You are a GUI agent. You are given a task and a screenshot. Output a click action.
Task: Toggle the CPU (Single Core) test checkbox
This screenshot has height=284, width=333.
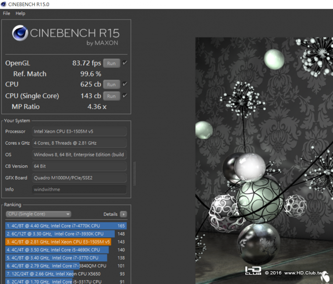click(x=125, y=96)
